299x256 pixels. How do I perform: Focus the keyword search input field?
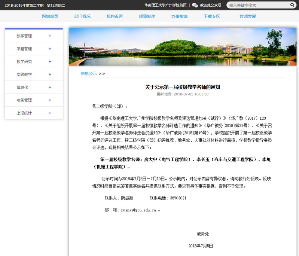(x=258, y=5)
